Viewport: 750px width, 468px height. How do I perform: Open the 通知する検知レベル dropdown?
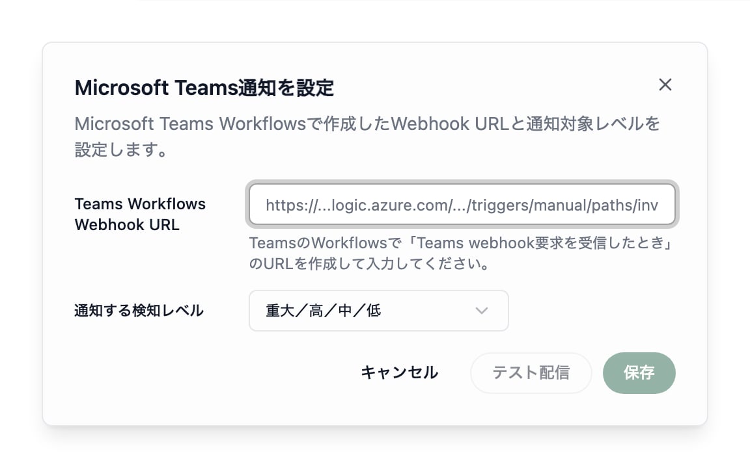point(378,311)
